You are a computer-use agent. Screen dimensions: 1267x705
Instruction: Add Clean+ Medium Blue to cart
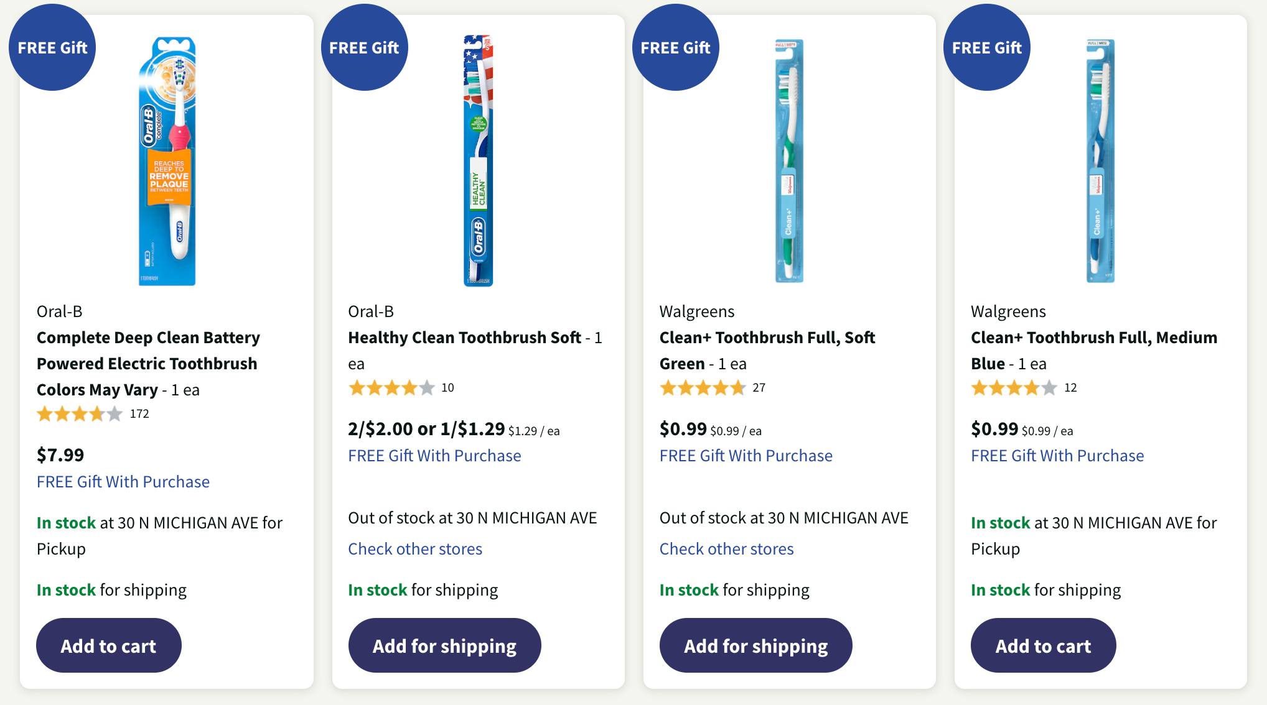coord(1043,645)
